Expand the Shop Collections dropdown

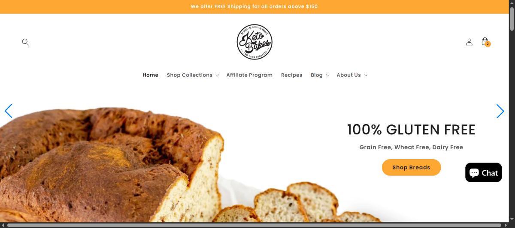click(x=193, y=75)
